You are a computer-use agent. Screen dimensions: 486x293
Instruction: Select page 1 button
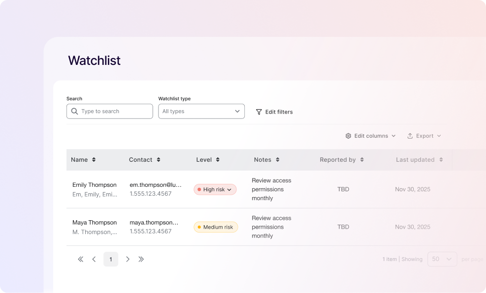111,259
